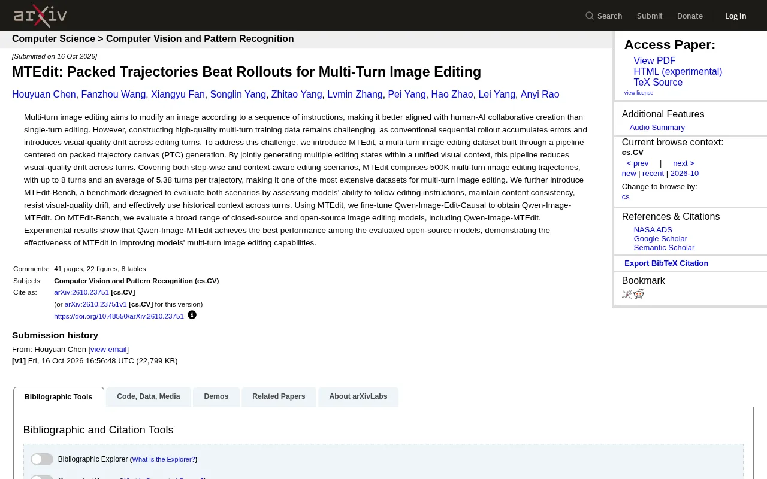Open arXiv:2610.23751v1 version link
The width and height of the screenshot is (767, 479).
[x=96, y=305]
